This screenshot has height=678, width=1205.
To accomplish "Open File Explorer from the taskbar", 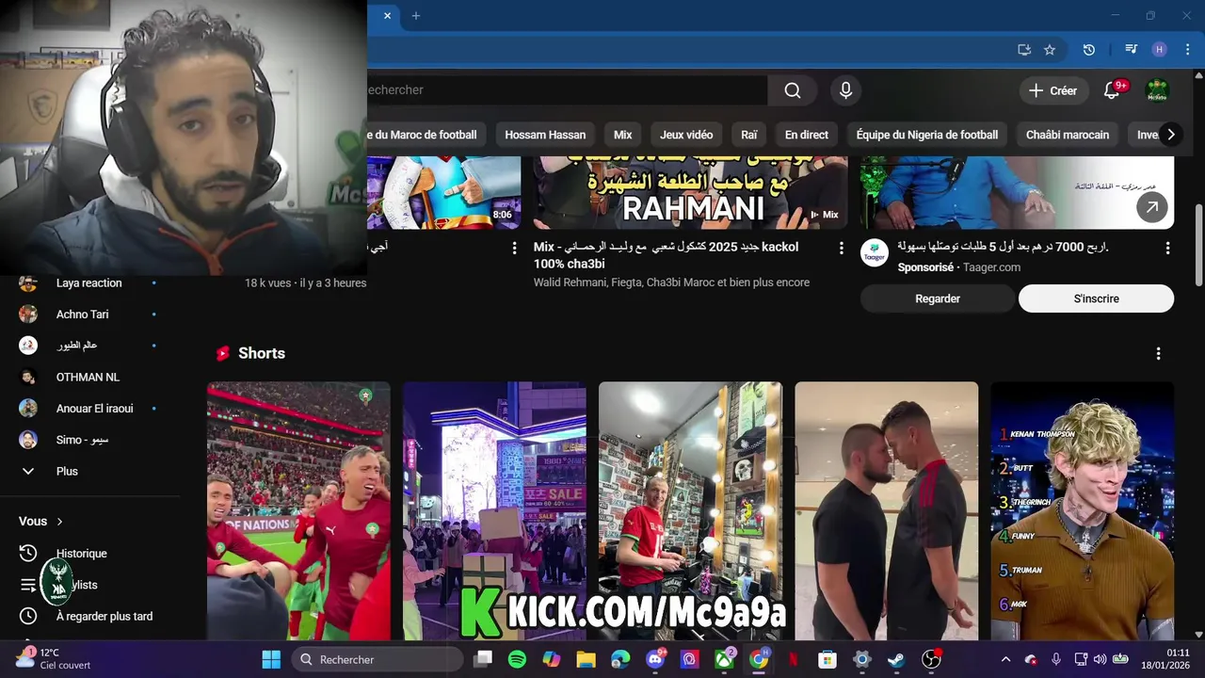I will [x=586, y=659].
